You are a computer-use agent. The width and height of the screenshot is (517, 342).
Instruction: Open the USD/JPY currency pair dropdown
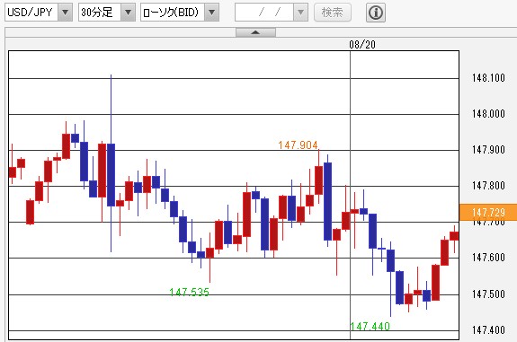pyautogui.click(x=65, y=13)
